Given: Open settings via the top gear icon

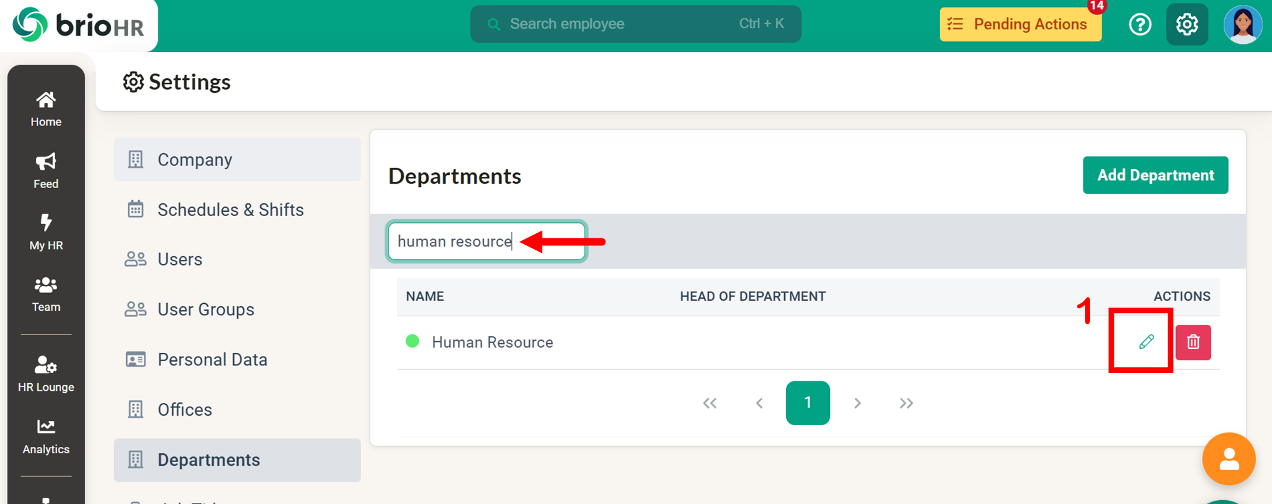Looking at the screenshot, I should (x=1186, y=25).
